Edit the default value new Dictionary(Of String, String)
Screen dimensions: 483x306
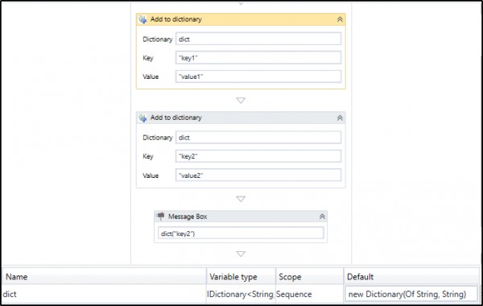(x=411, y=294)
